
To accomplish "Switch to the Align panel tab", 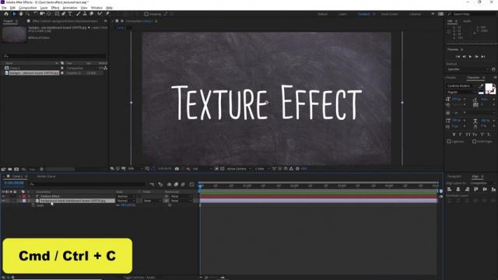I will tap(475, 177).
